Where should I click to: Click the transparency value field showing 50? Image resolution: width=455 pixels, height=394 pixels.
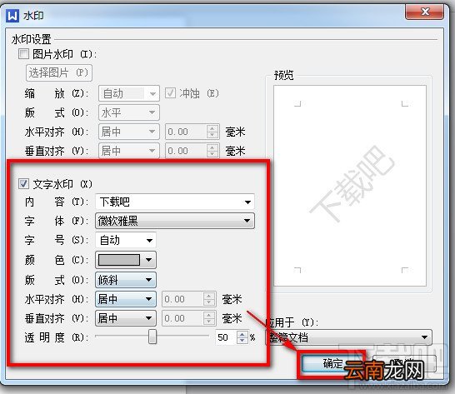pos(226,337)
